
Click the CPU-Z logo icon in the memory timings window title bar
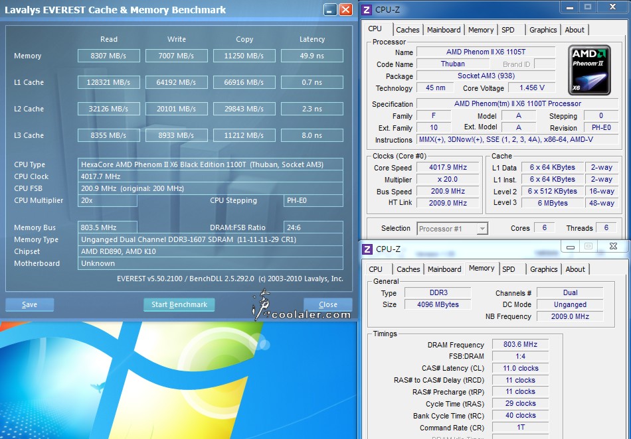tap(367, 249)
